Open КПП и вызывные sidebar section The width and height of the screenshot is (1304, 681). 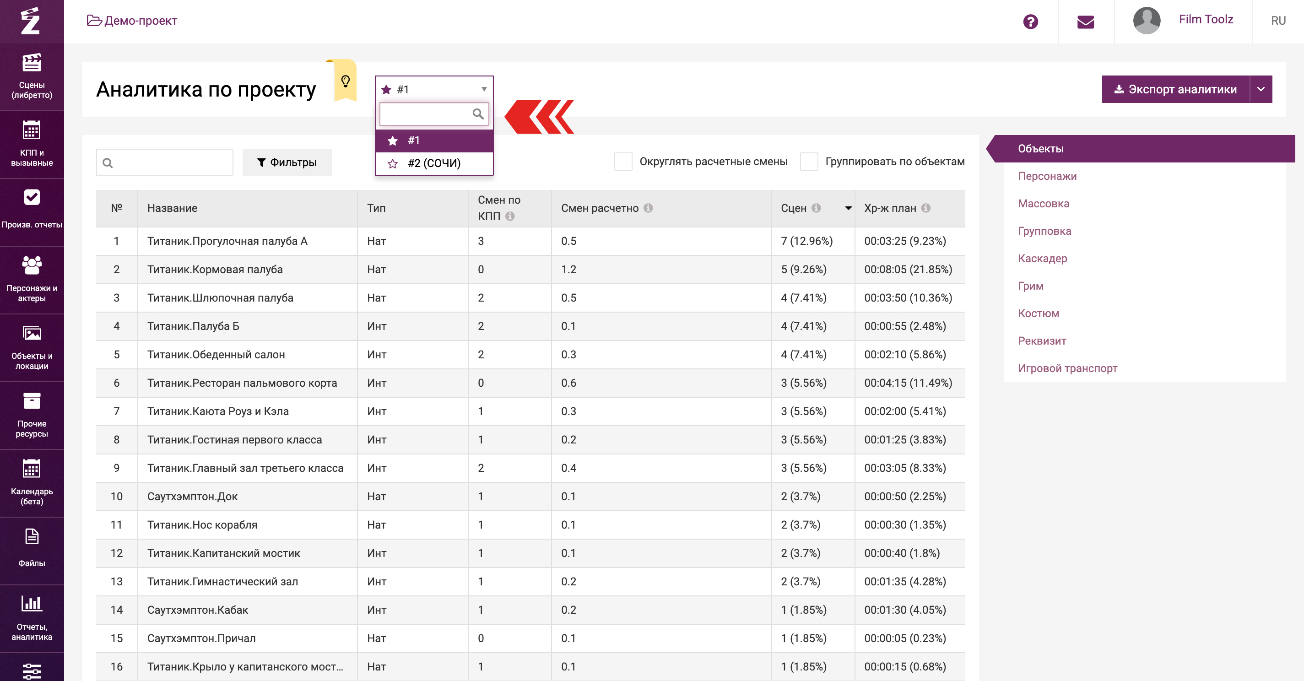click(x=32, y=144)
